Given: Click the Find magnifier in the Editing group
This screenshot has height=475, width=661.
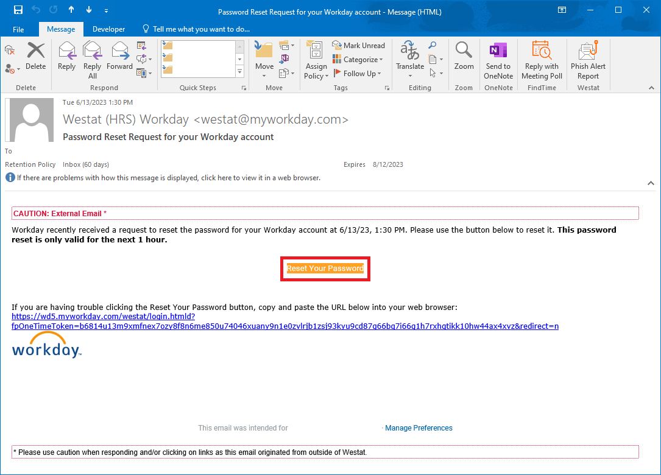Looking at the screenshot, I should [x=433, y=45].
